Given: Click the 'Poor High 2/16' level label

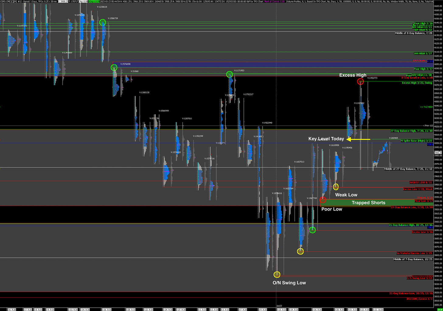Looking at the screenshot, I should point(423,23).
